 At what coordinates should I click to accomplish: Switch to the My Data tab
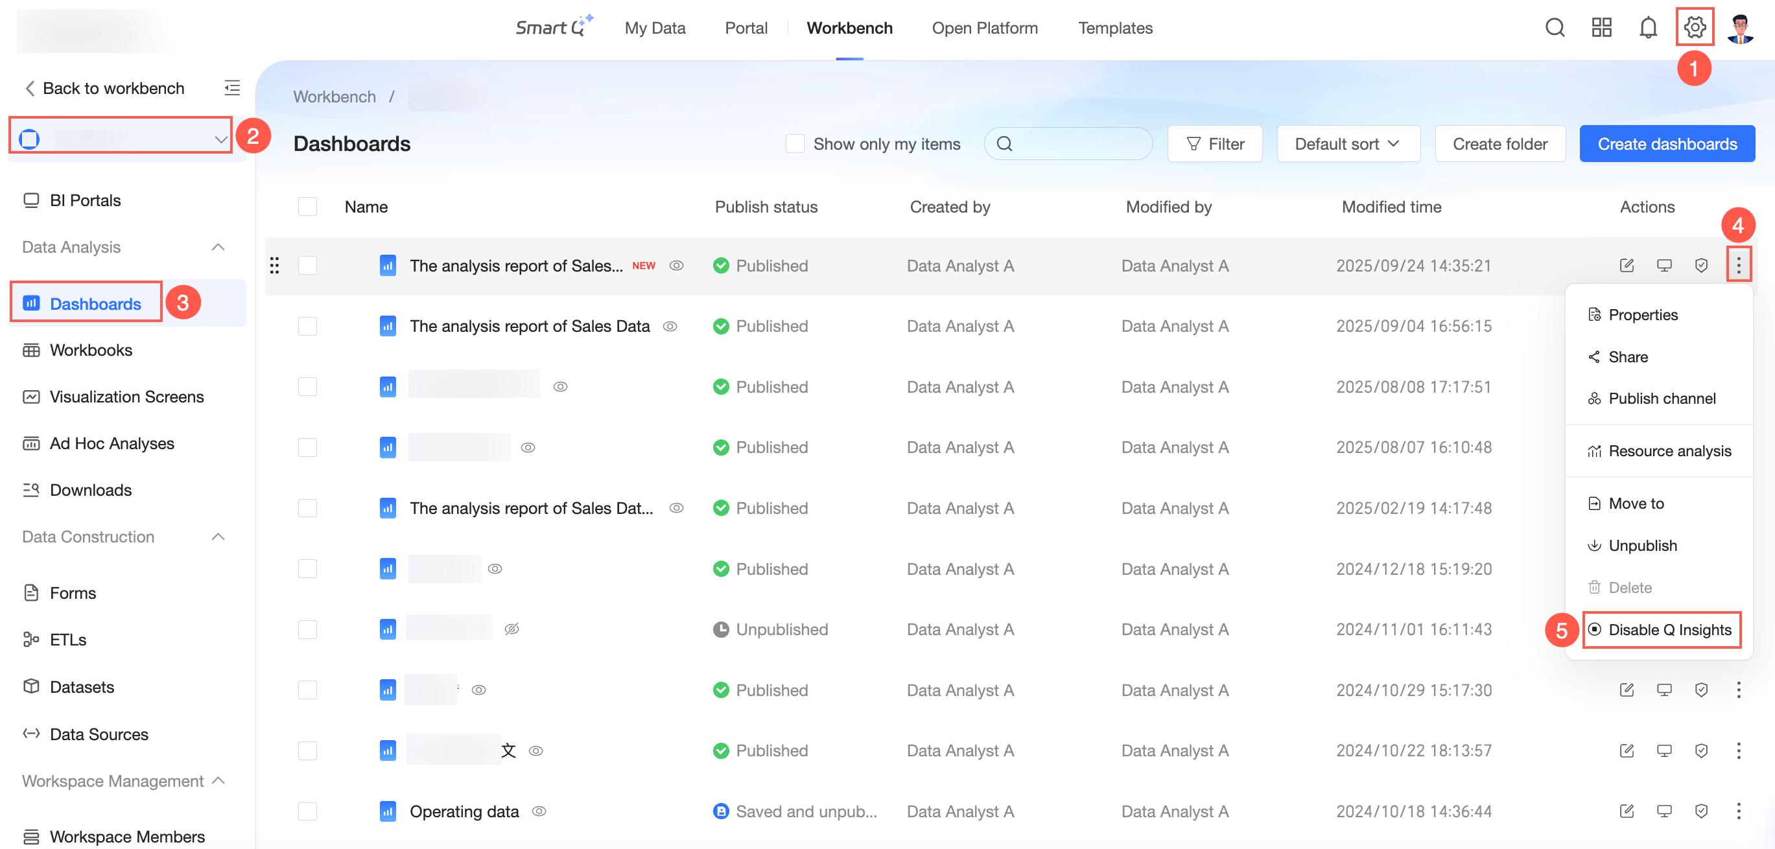(655, 28)
